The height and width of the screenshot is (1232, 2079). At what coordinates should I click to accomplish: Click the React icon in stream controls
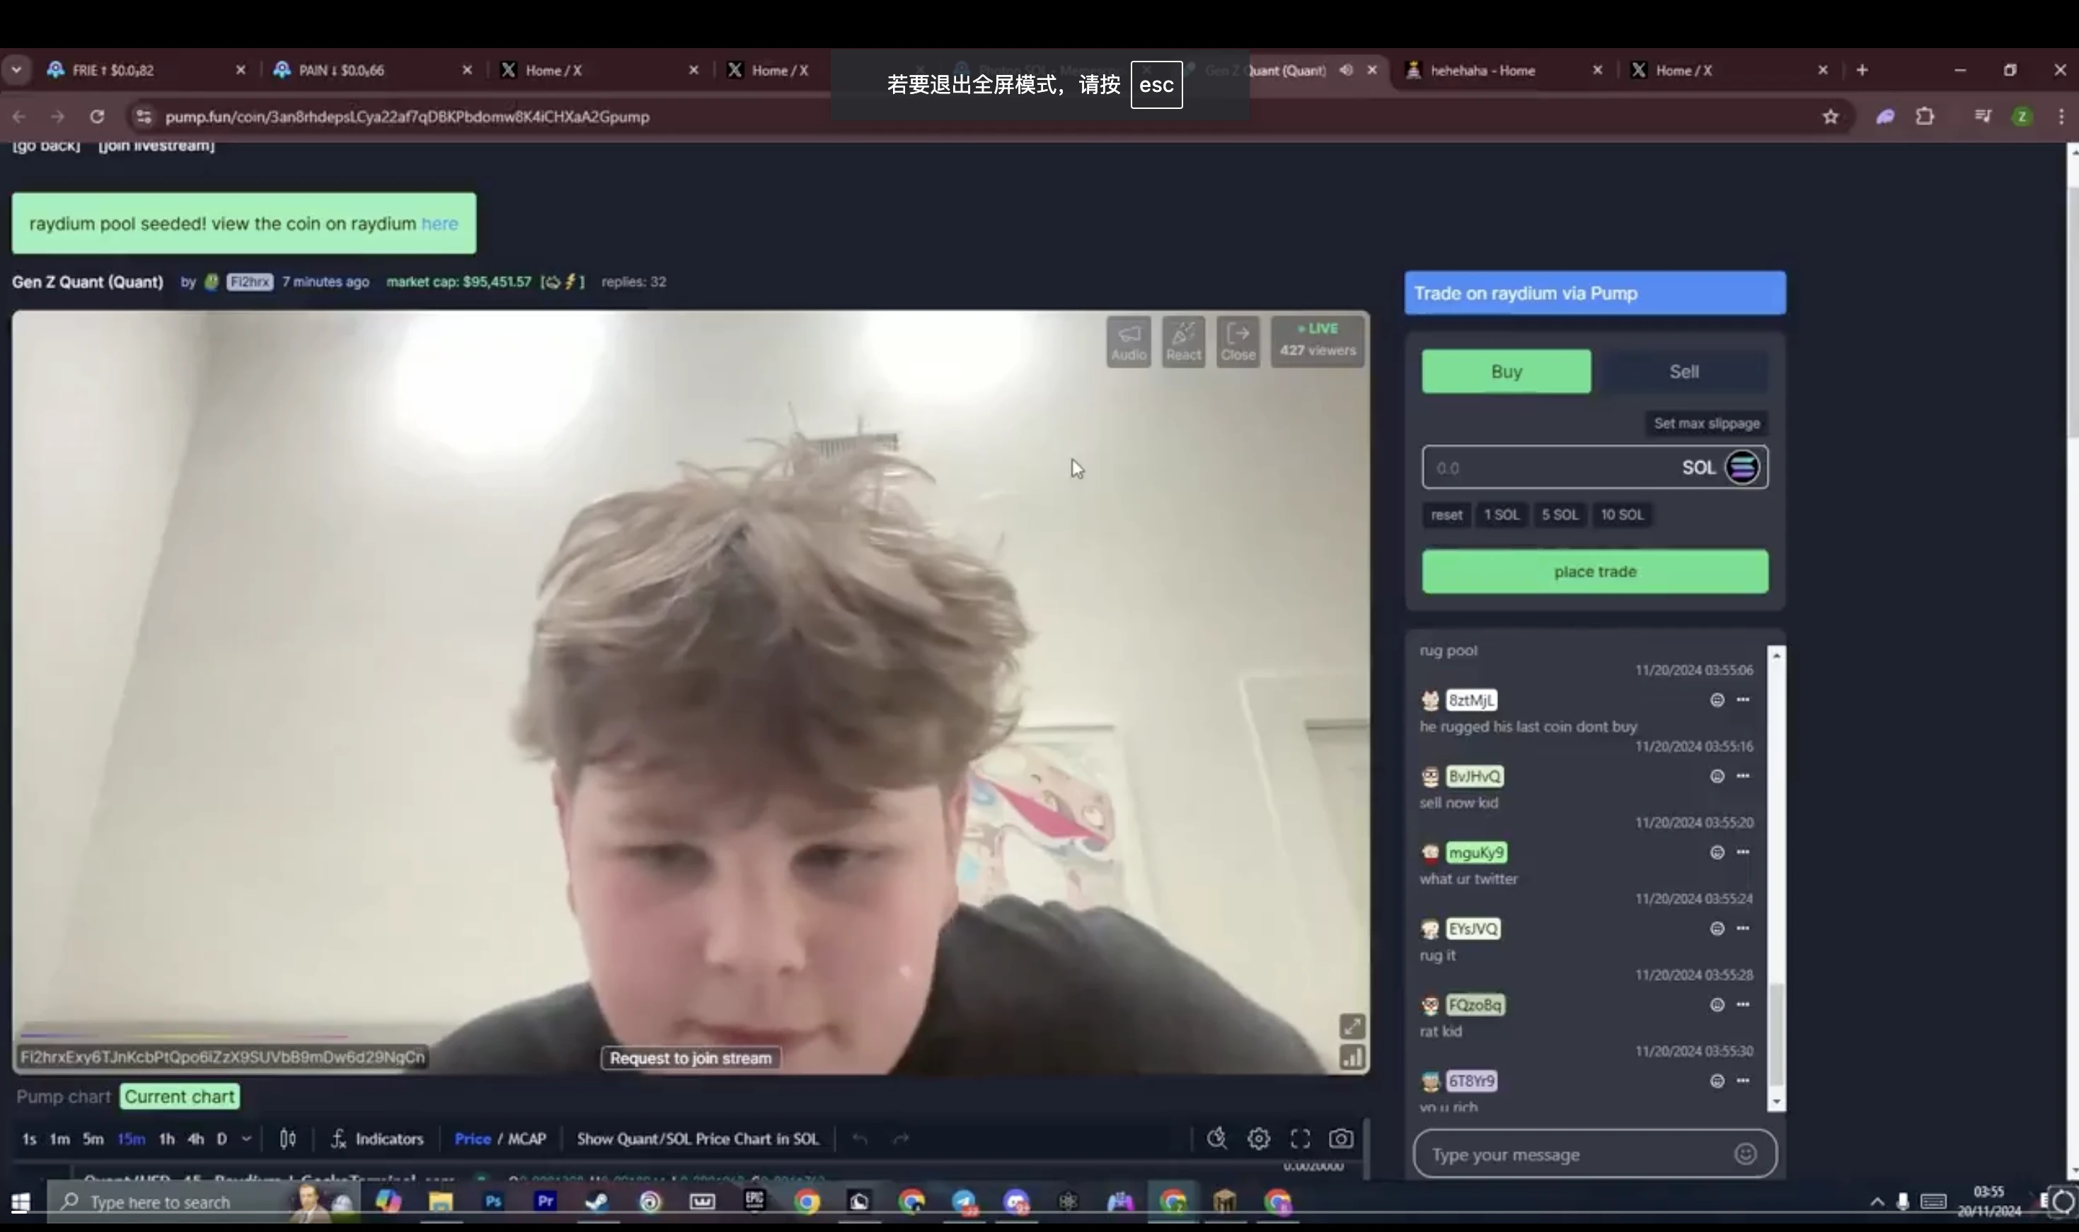1184,340
